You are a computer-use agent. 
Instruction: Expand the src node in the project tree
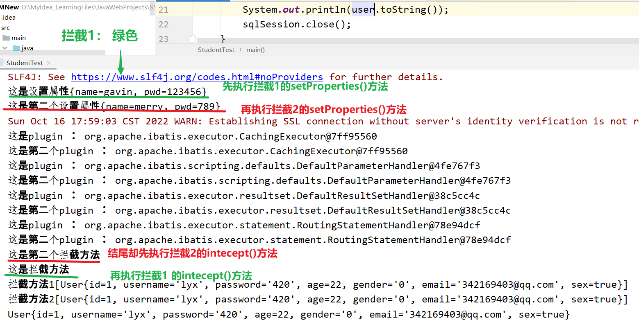click(6, 27)
